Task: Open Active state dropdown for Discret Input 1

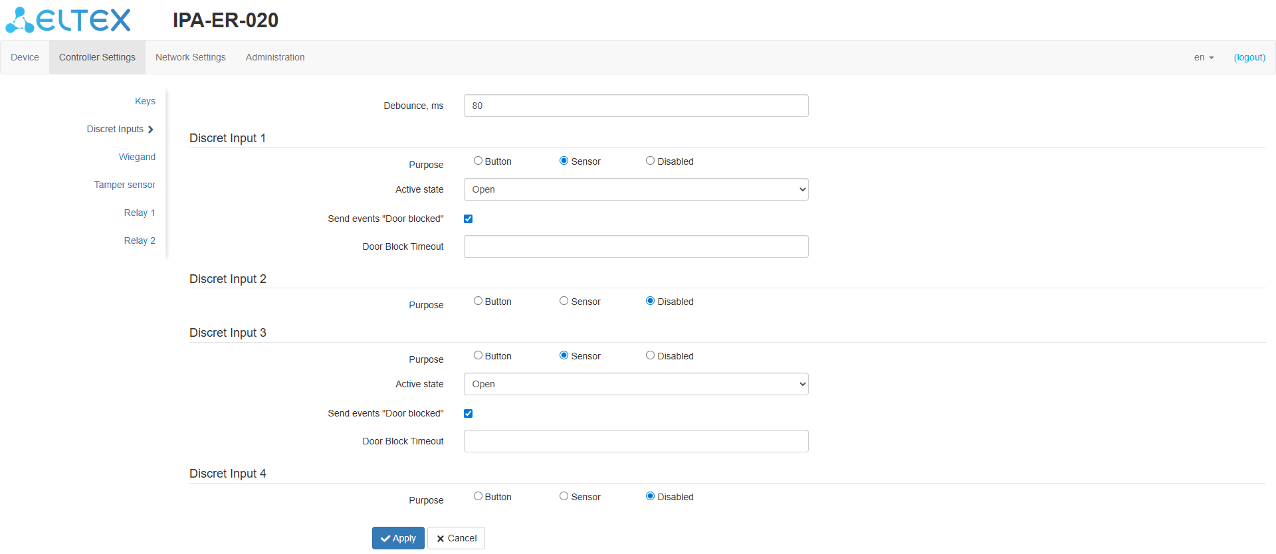Action: [635, 189]
